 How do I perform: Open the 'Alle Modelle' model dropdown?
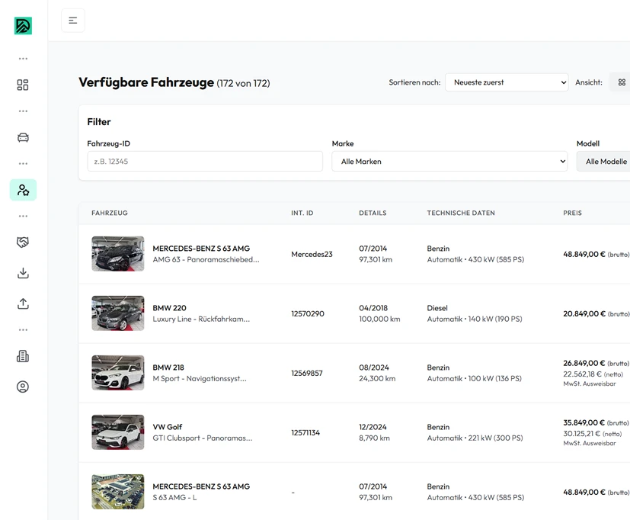coord(606,162)
